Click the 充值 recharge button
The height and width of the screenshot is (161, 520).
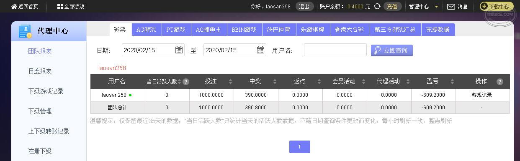coord(392,6)
